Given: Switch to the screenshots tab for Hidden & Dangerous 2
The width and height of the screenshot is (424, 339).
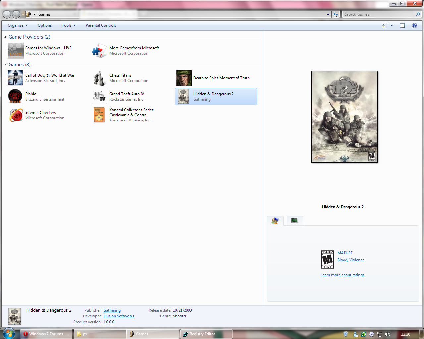Looking at the screenshot, I should tap(294, 220).
